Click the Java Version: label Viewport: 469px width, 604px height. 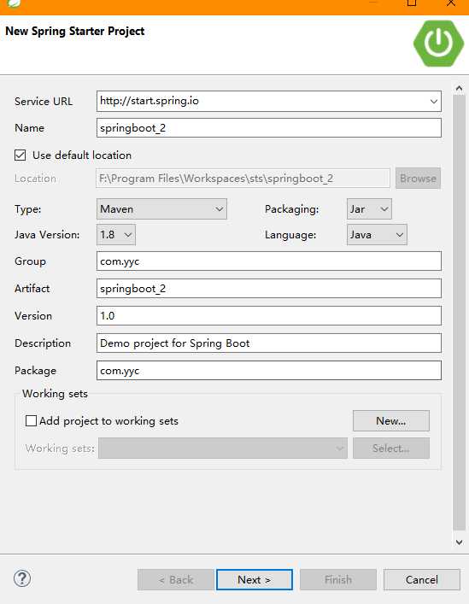tap(47, 235)
